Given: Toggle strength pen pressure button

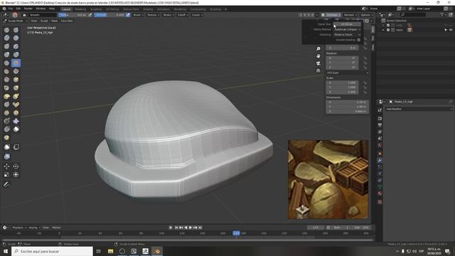Looking at the screenshot, I should (128, 15).
